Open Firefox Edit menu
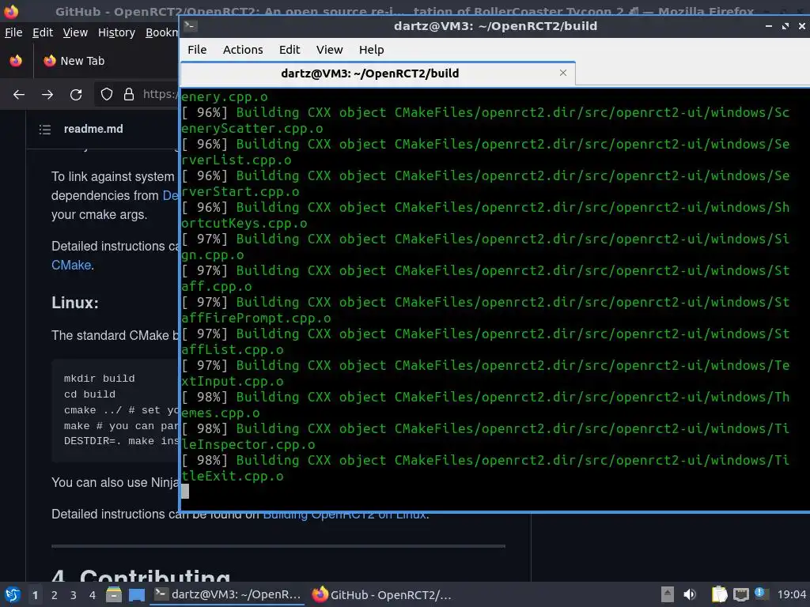Image resolution: width=810 pixels, height=607 pixels. click(x=43, y=32)
